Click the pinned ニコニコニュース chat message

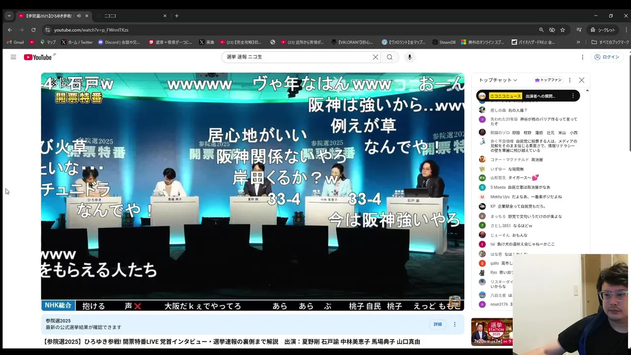(527, 96)
